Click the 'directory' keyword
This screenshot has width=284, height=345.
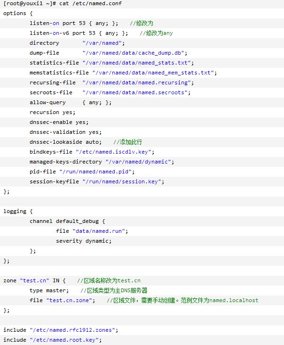pos(44,43)
